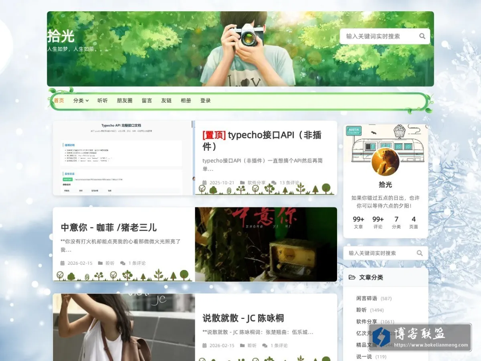Click the open-folder icon beside 文章分类
The height and width of the screenshot is (361, 481).
352,277
